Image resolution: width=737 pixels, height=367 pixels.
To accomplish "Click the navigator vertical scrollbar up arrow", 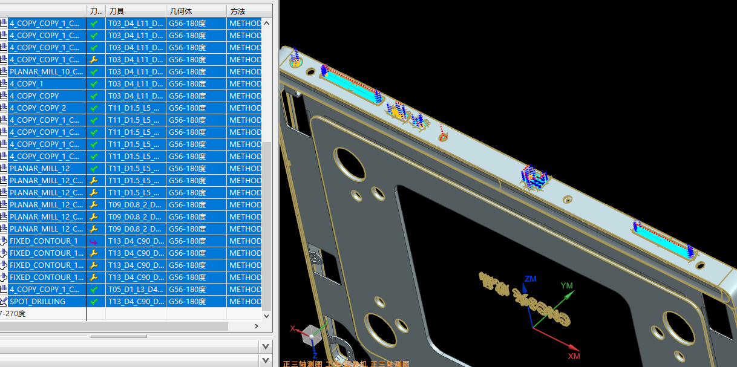I will (267, 22).
